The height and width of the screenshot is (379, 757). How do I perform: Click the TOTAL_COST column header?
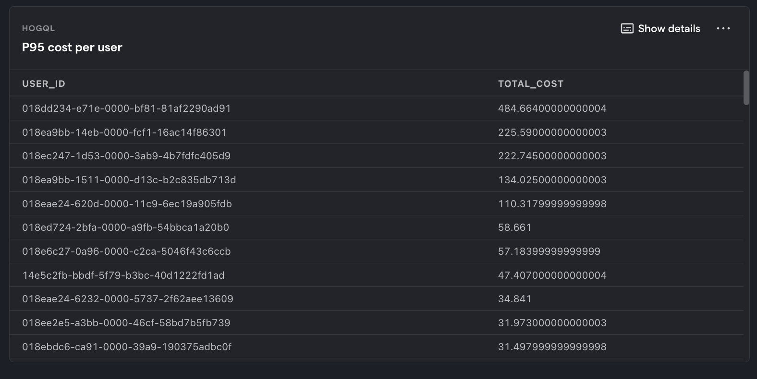click(x=530, y=84)
